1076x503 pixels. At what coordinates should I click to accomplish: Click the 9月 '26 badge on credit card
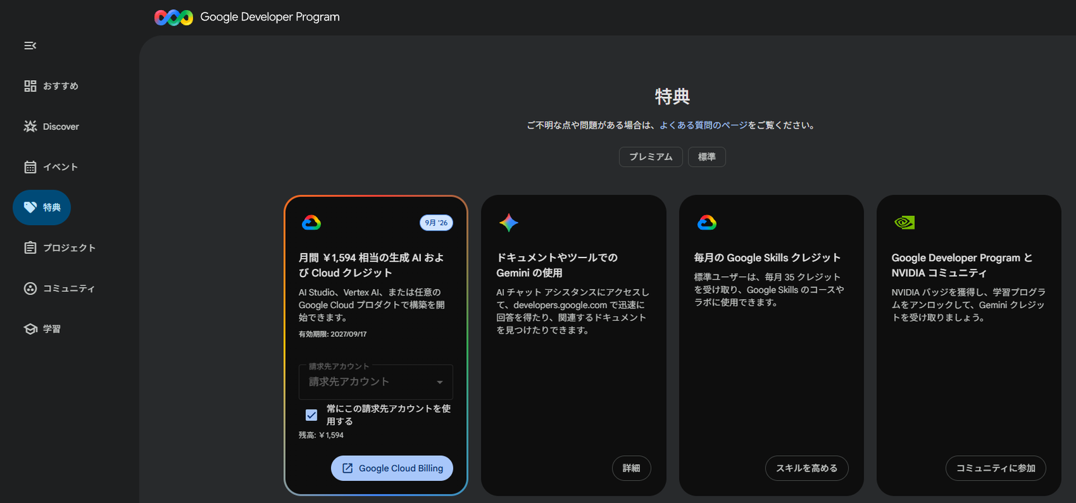436,223
